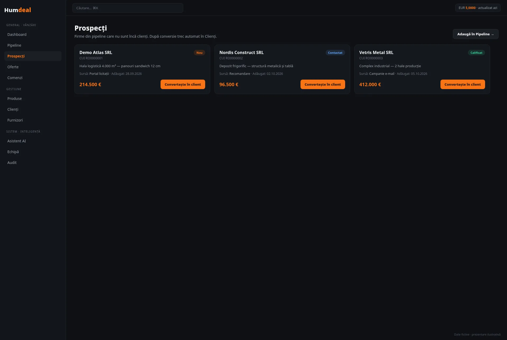Click Hala logistică 4.000 m² description
Image resolution: width=507 pixels, height=340 pixels.
[x=120, y=66]
